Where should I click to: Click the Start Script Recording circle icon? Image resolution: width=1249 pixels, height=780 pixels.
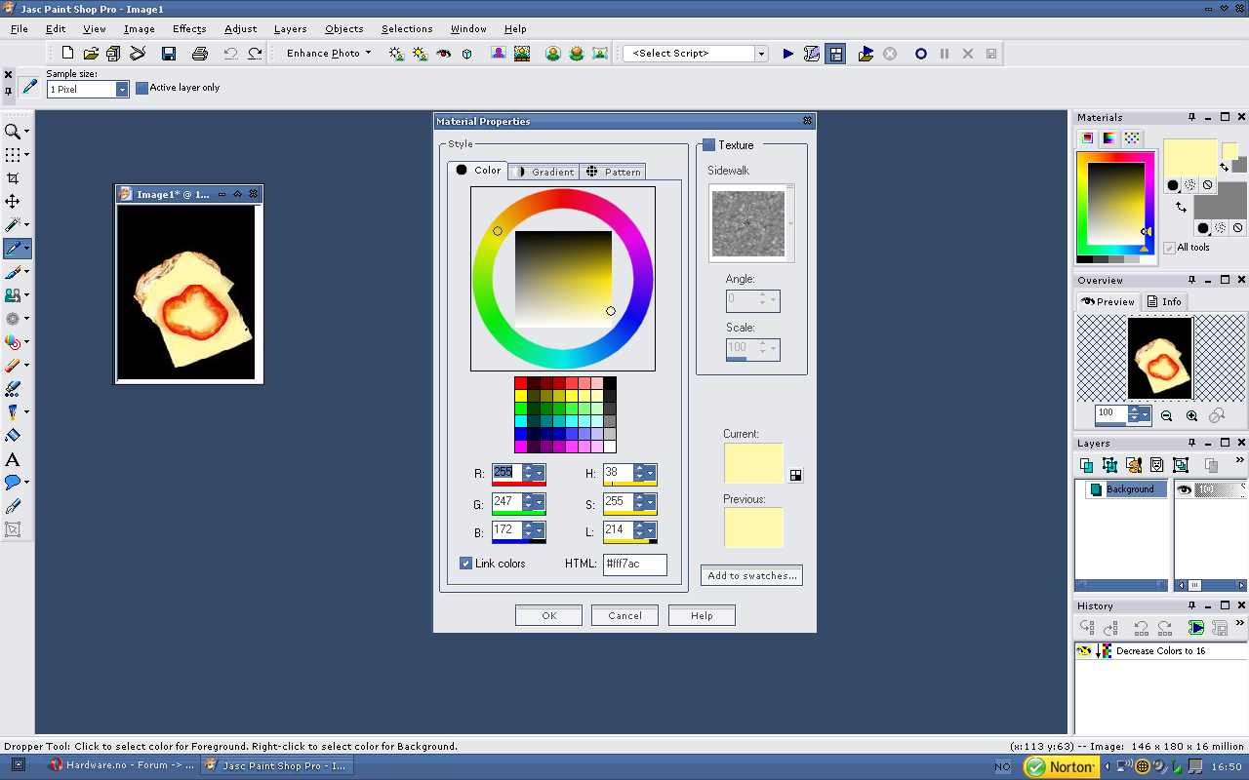pyautogui.click(x=920, y=54)
